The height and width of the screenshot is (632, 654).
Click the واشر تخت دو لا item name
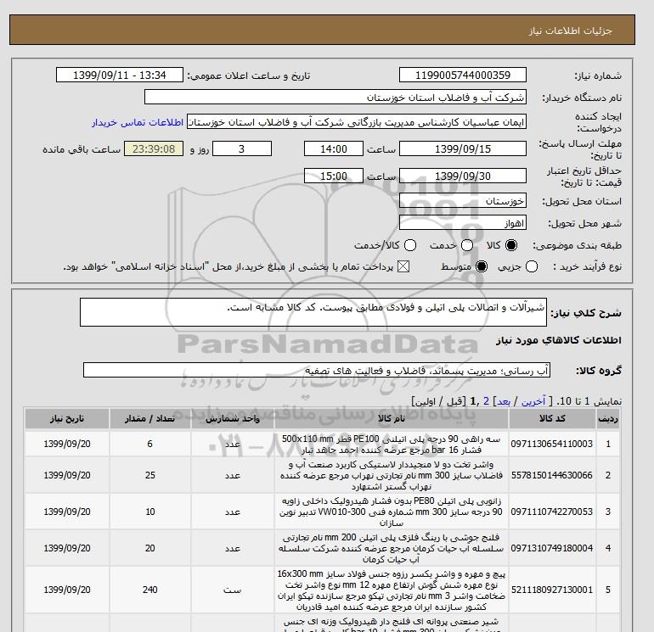[391, 475]
